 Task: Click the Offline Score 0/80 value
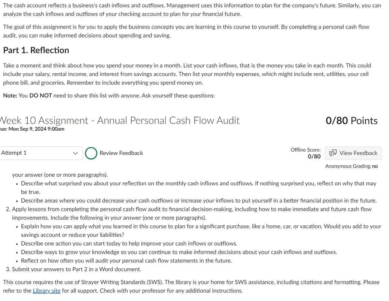click(x=314, y=156)
